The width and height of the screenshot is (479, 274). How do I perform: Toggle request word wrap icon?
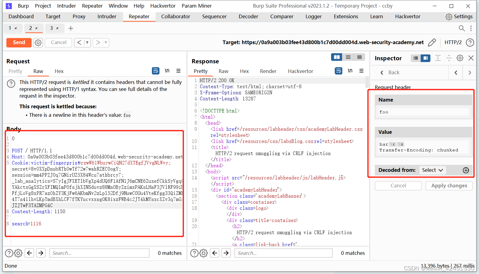pyautogui.click(x=156, y=71)
